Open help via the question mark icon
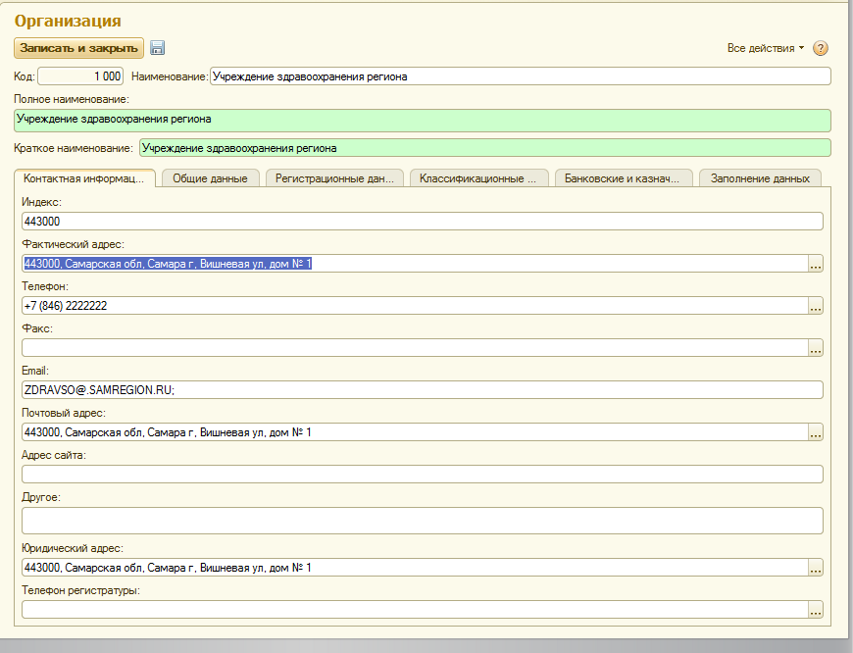 coord(821,48)
